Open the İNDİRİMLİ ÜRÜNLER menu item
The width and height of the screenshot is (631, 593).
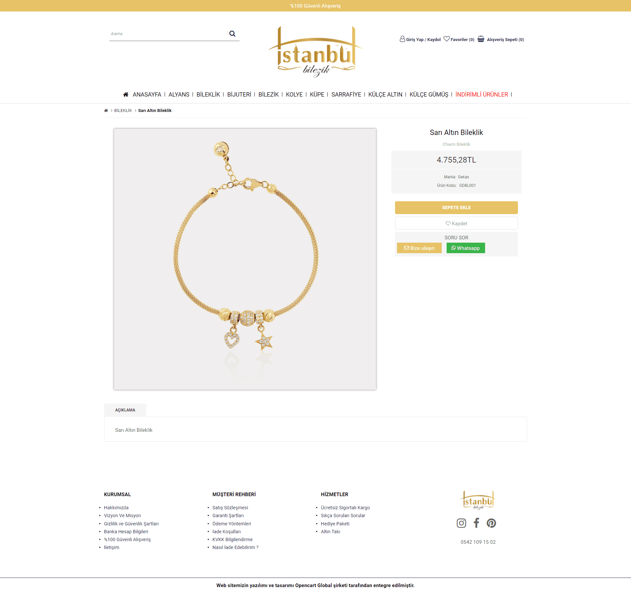tap(481, 95)
